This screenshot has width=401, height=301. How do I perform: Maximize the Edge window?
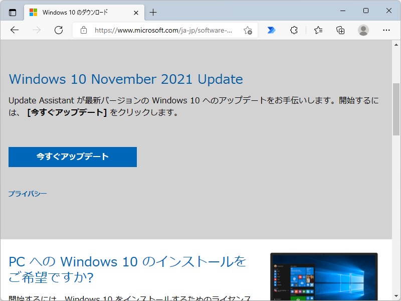[x=366, y=11]
